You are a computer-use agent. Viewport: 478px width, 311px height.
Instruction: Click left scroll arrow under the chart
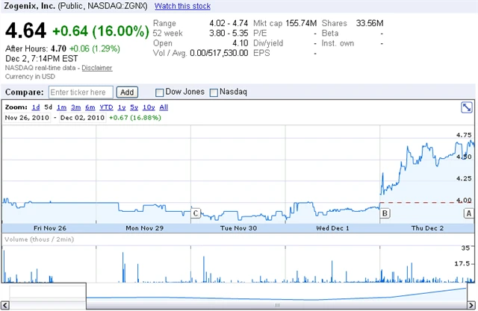pos(4,305)
